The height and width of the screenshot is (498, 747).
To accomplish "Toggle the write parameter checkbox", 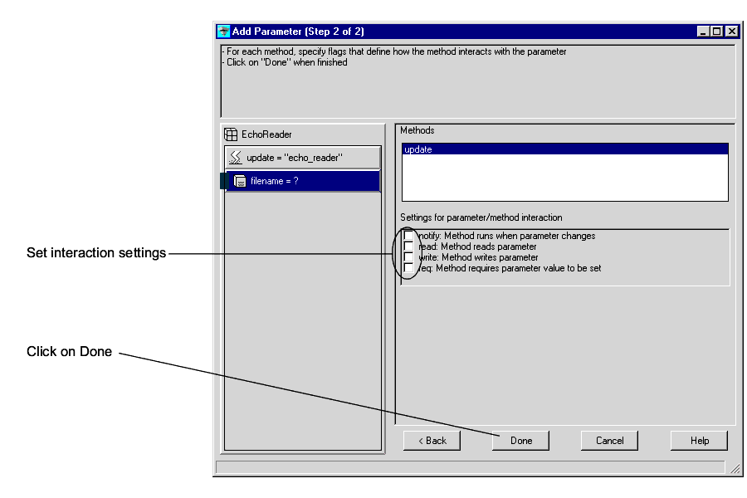I will (x=408, y=258).
